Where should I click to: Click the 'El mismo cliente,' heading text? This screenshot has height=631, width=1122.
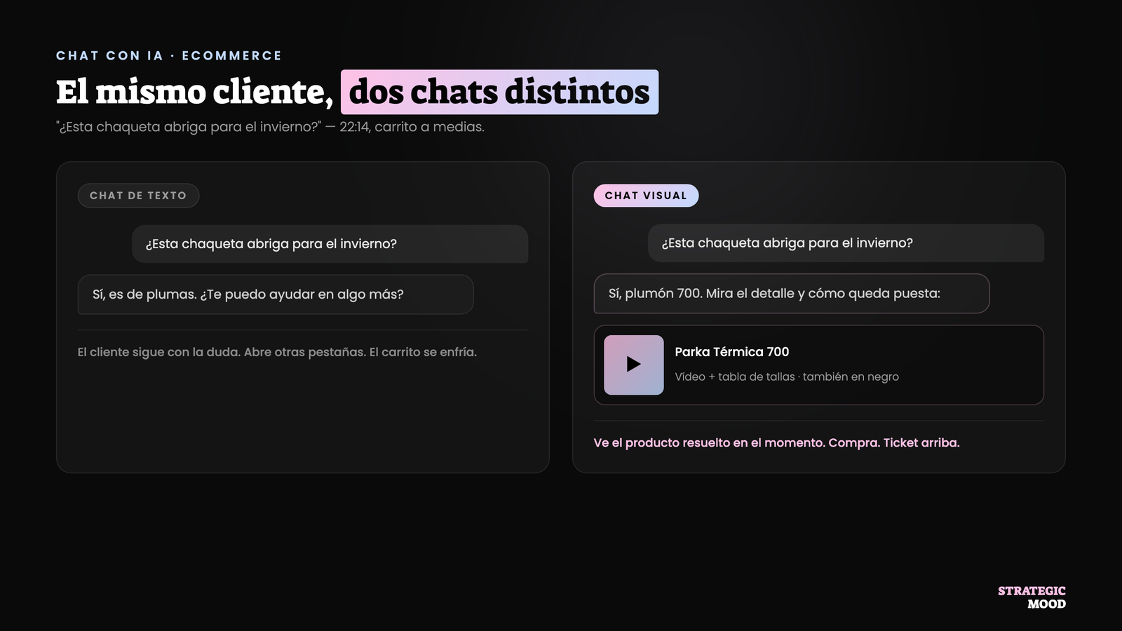[194, 92]
